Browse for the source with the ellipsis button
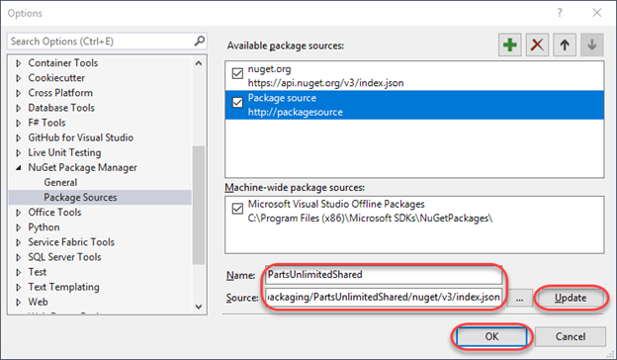617x360 pixels. 519,298
